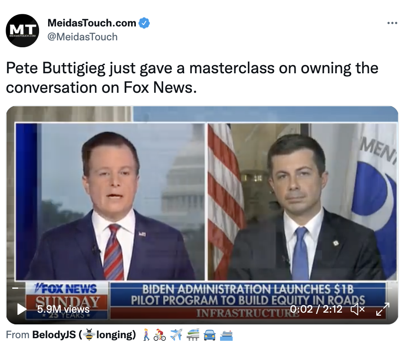
Task: Click the video progress bar
Action: [x=202, y=288]
